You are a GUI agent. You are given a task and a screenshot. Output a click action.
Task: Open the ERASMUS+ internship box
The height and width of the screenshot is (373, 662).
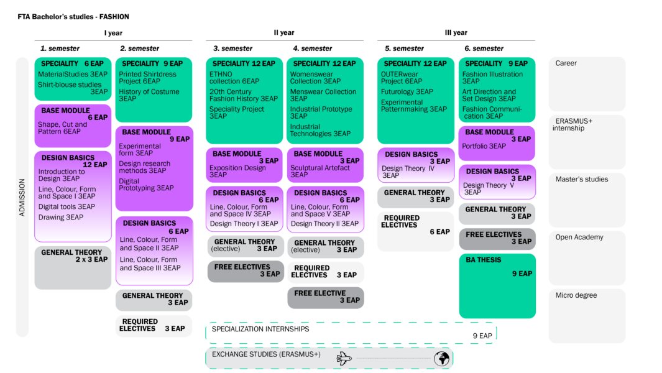587,142
